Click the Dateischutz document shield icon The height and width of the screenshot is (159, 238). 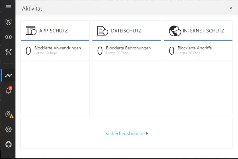pos(103,31)
